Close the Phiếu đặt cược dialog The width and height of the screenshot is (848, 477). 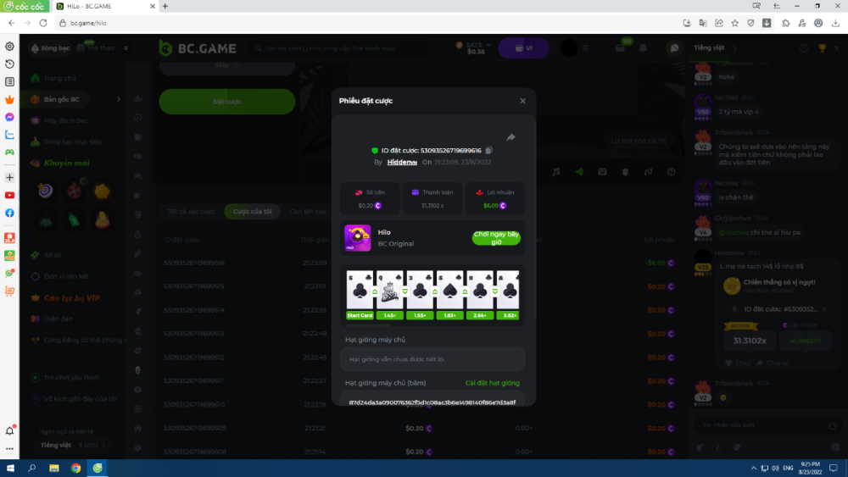coord(522,101)
